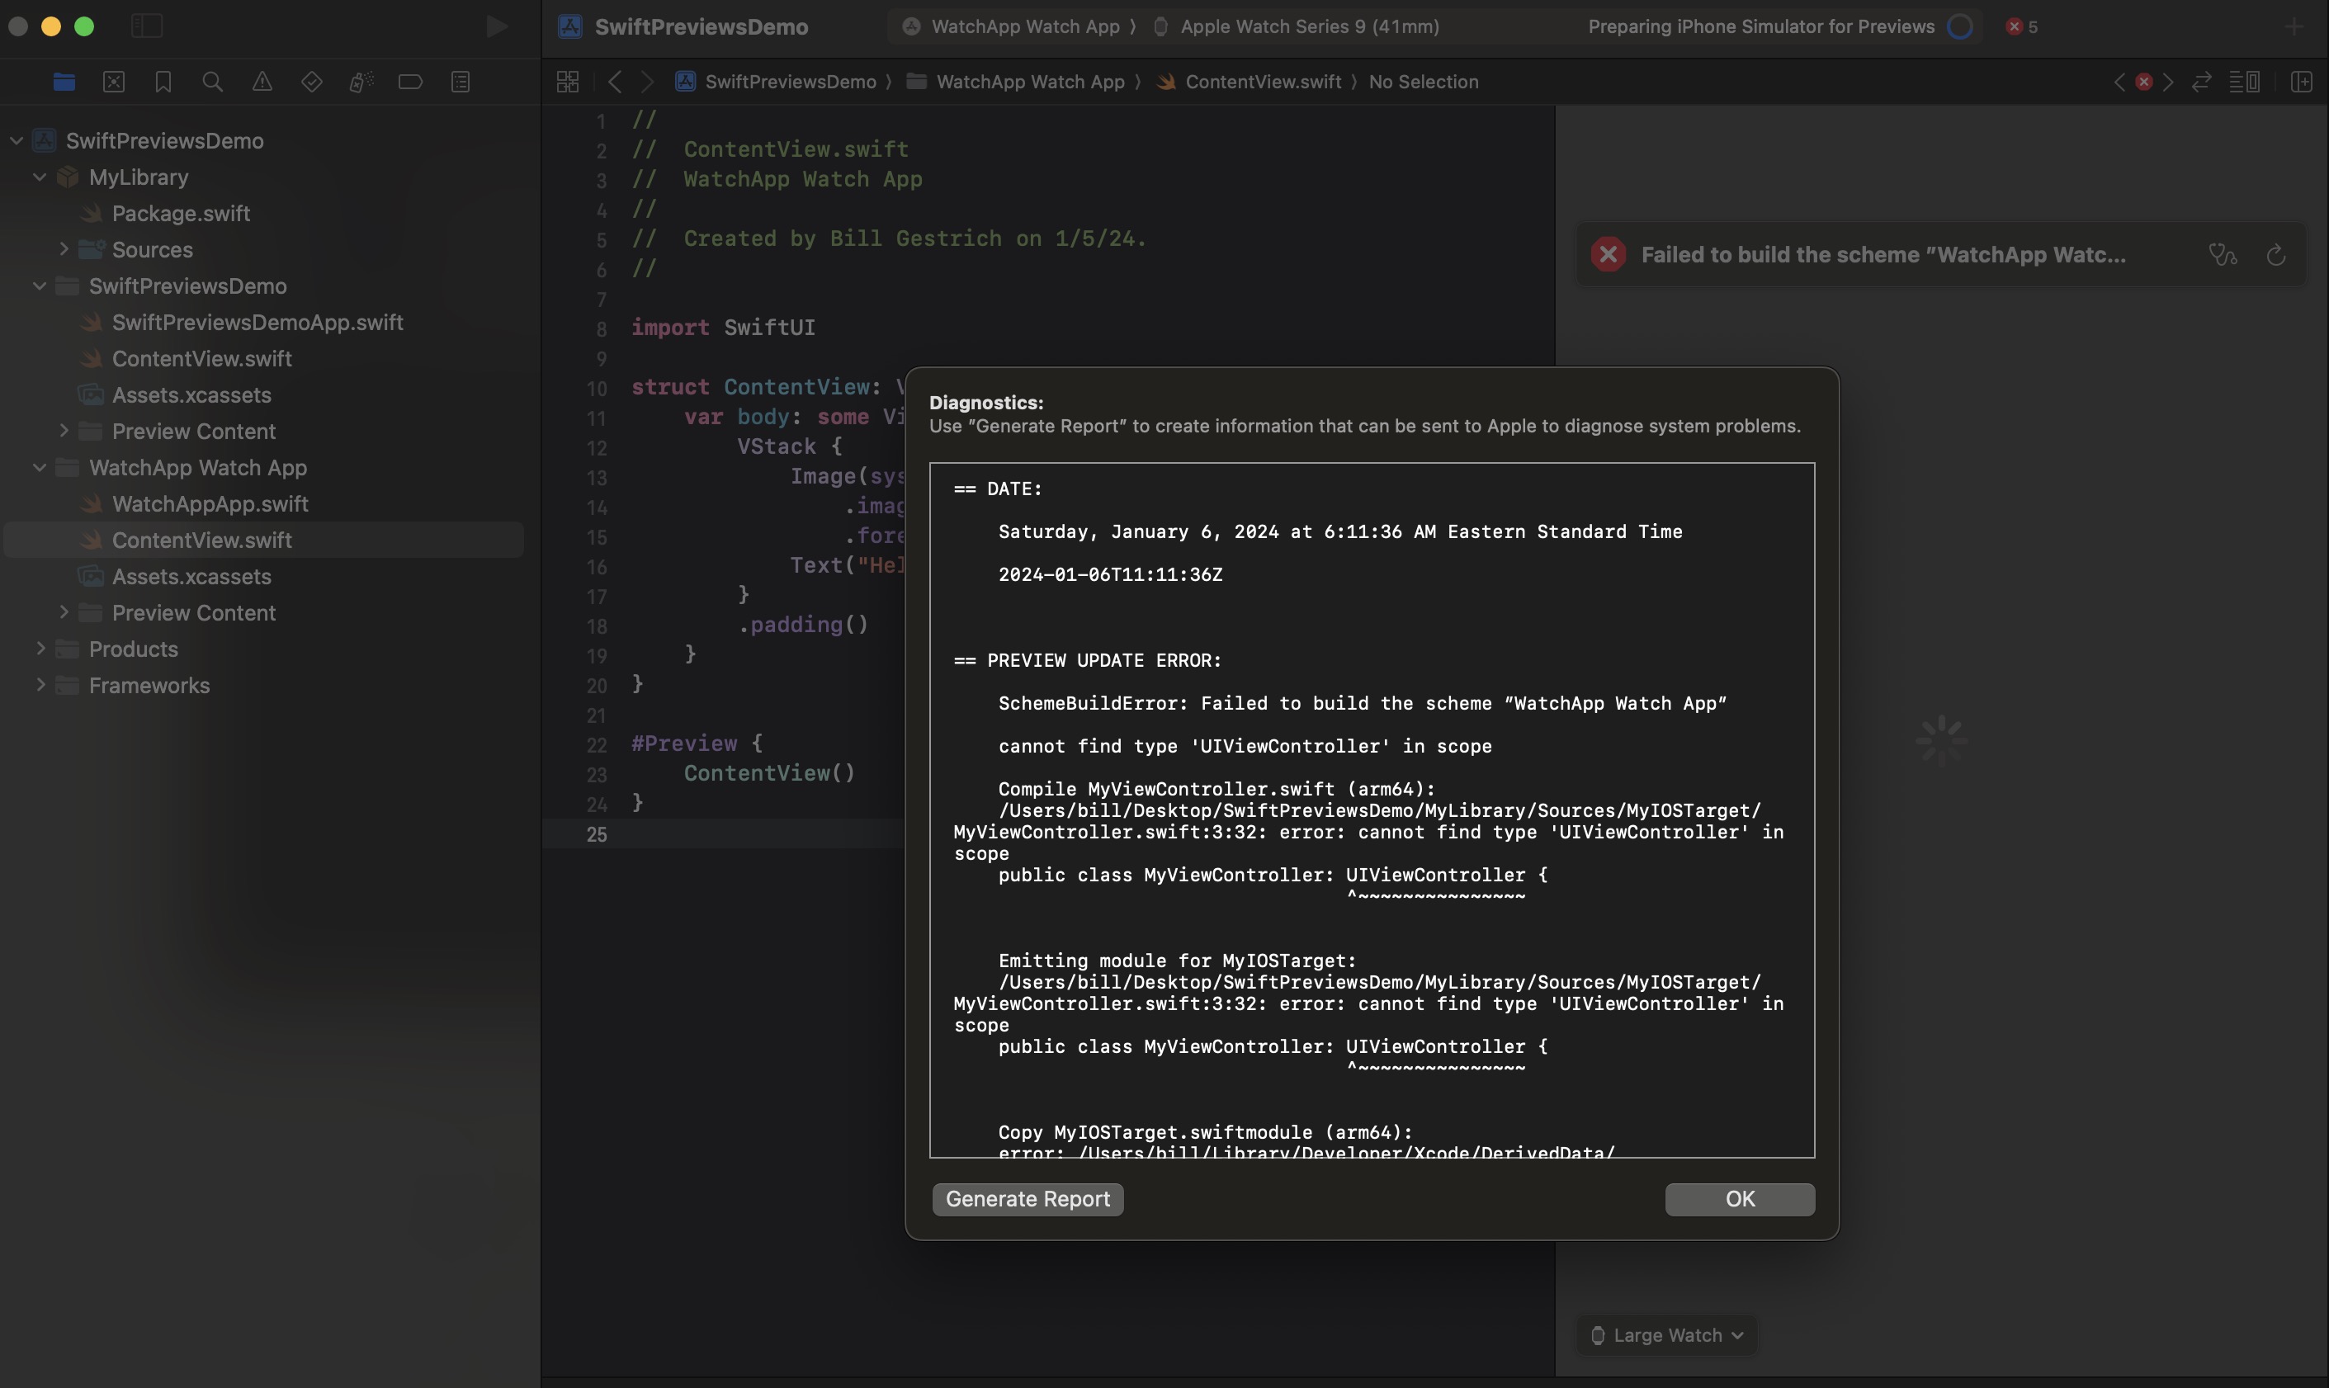Select ContentView.swift under SwiftPreviewsDemo group
2329x1388 pixels.
(x=201, y=358)
